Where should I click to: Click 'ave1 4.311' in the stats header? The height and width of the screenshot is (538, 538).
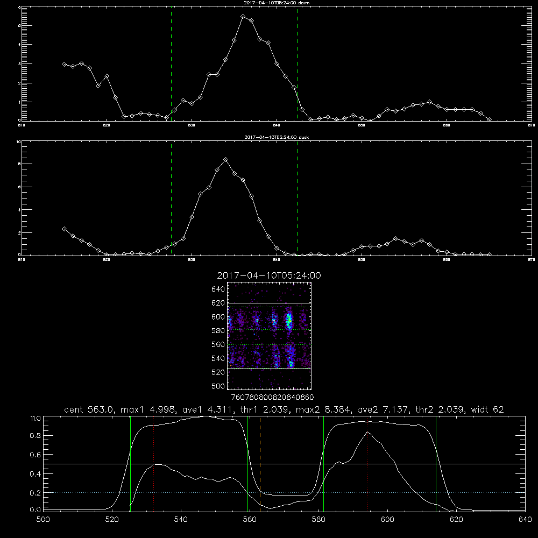pos(208,409)
